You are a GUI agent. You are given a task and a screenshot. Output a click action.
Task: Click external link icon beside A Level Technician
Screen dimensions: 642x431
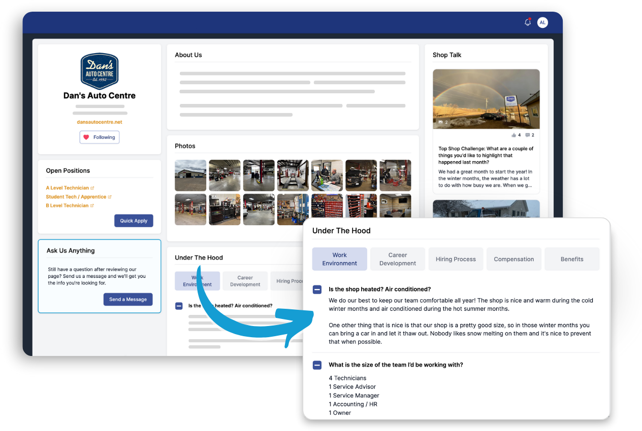point(92,188)
